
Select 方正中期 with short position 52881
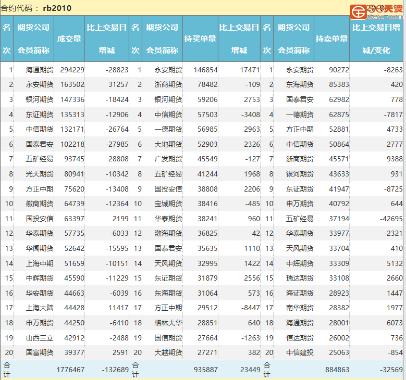(300, 129)
